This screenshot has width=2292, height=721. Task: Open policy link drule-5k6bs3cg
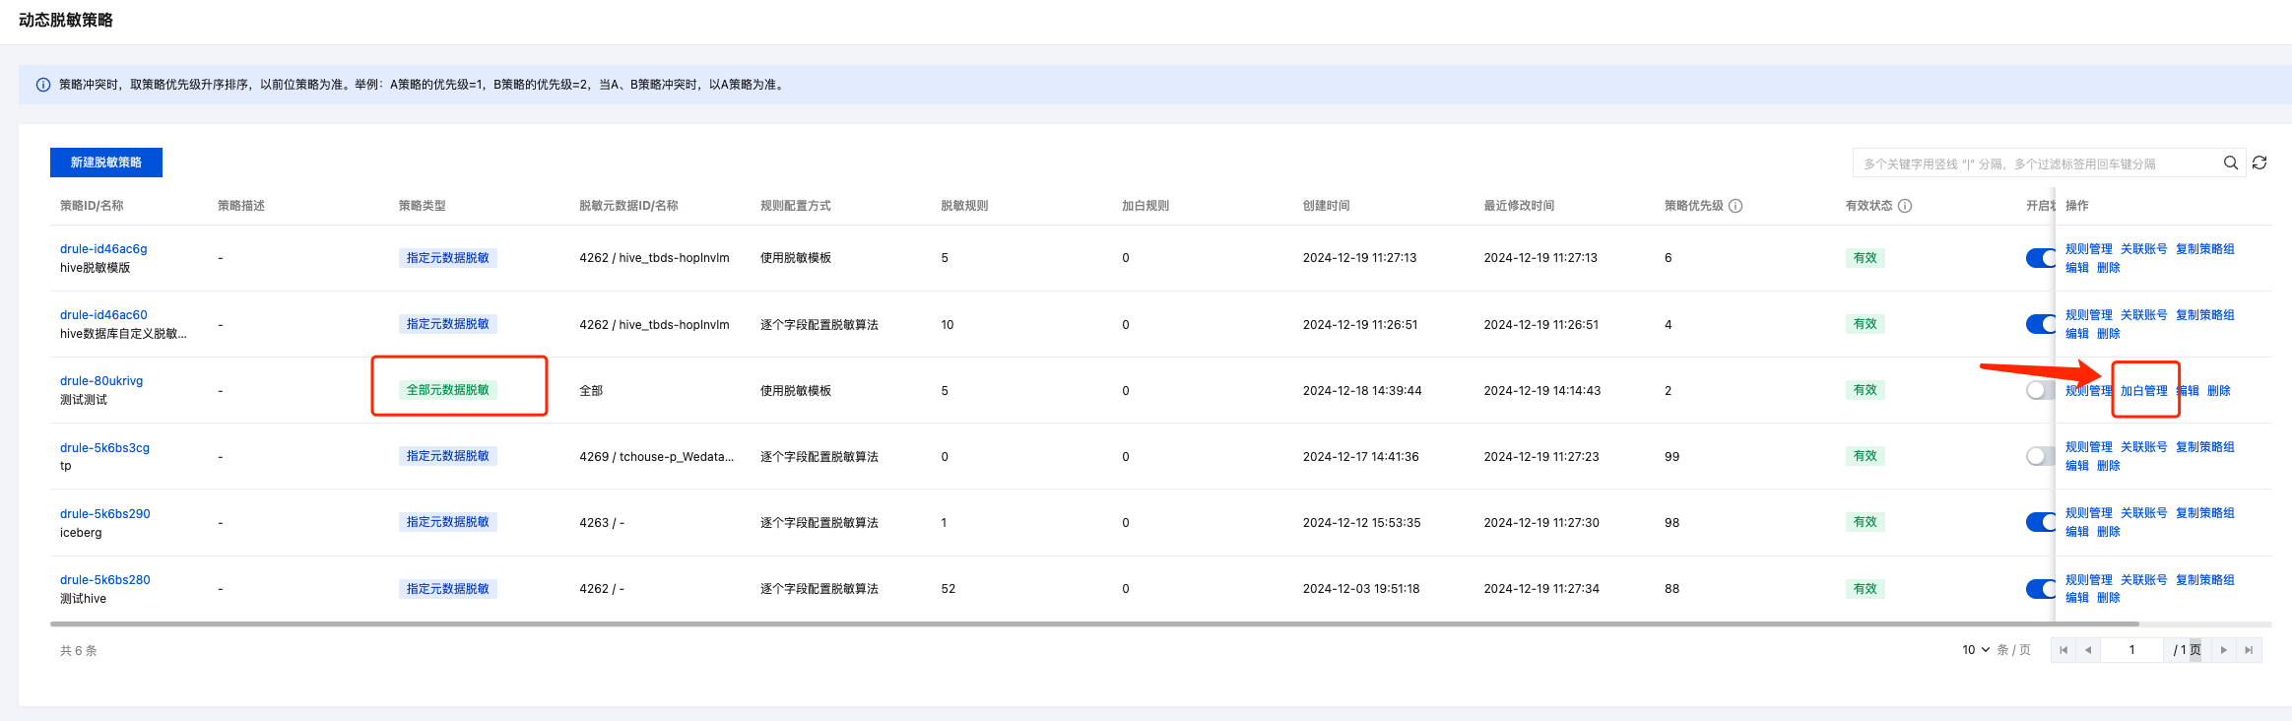(104, 448)
